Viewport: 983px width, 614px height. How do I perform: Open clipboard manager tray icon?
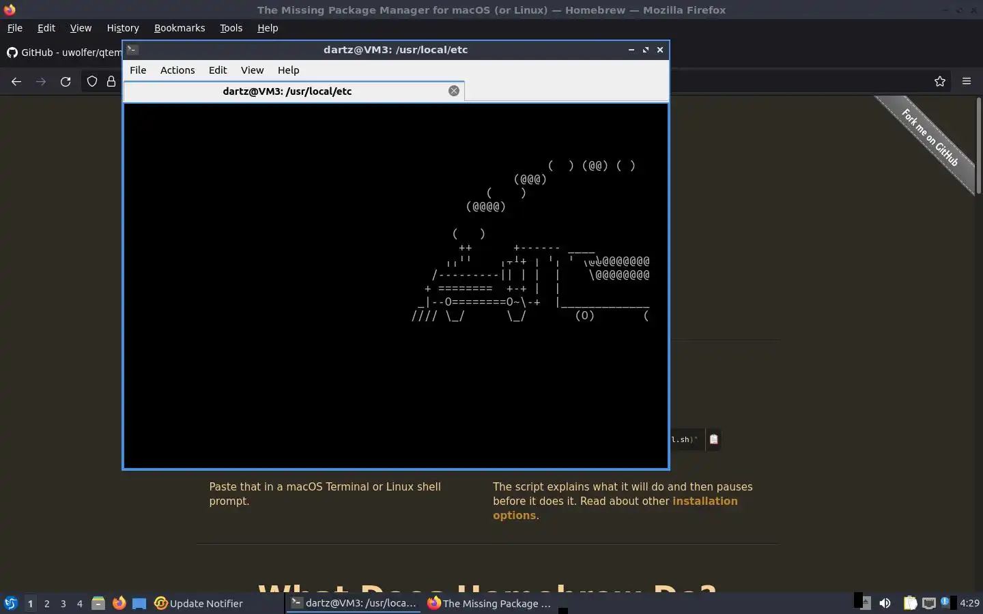coord(910,603)
